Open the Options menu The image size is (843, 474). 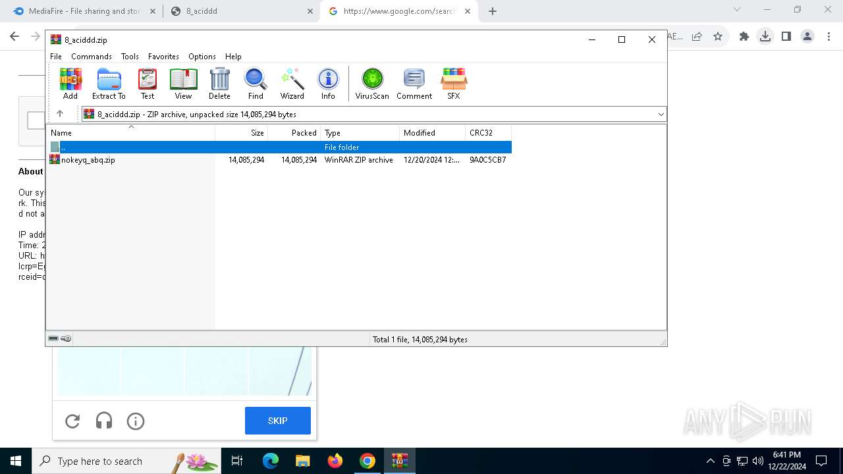pyautogui.click(x=202, y=57)
